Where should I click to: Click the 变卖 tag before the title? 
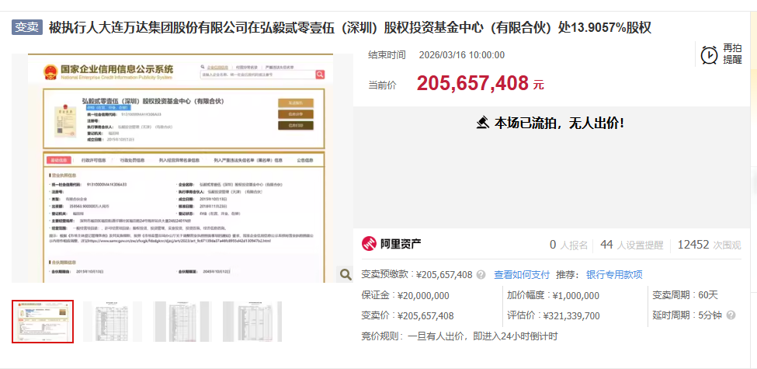(27, 27)
